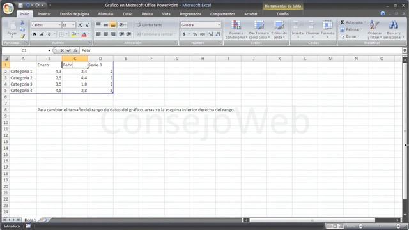Click the decrease indent icon
This screenshot has width=409, height=230.
(121, 34)
